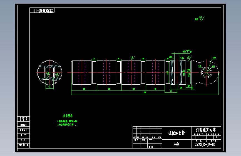Select the 32 dimension below the circular section view

point(49,87)
